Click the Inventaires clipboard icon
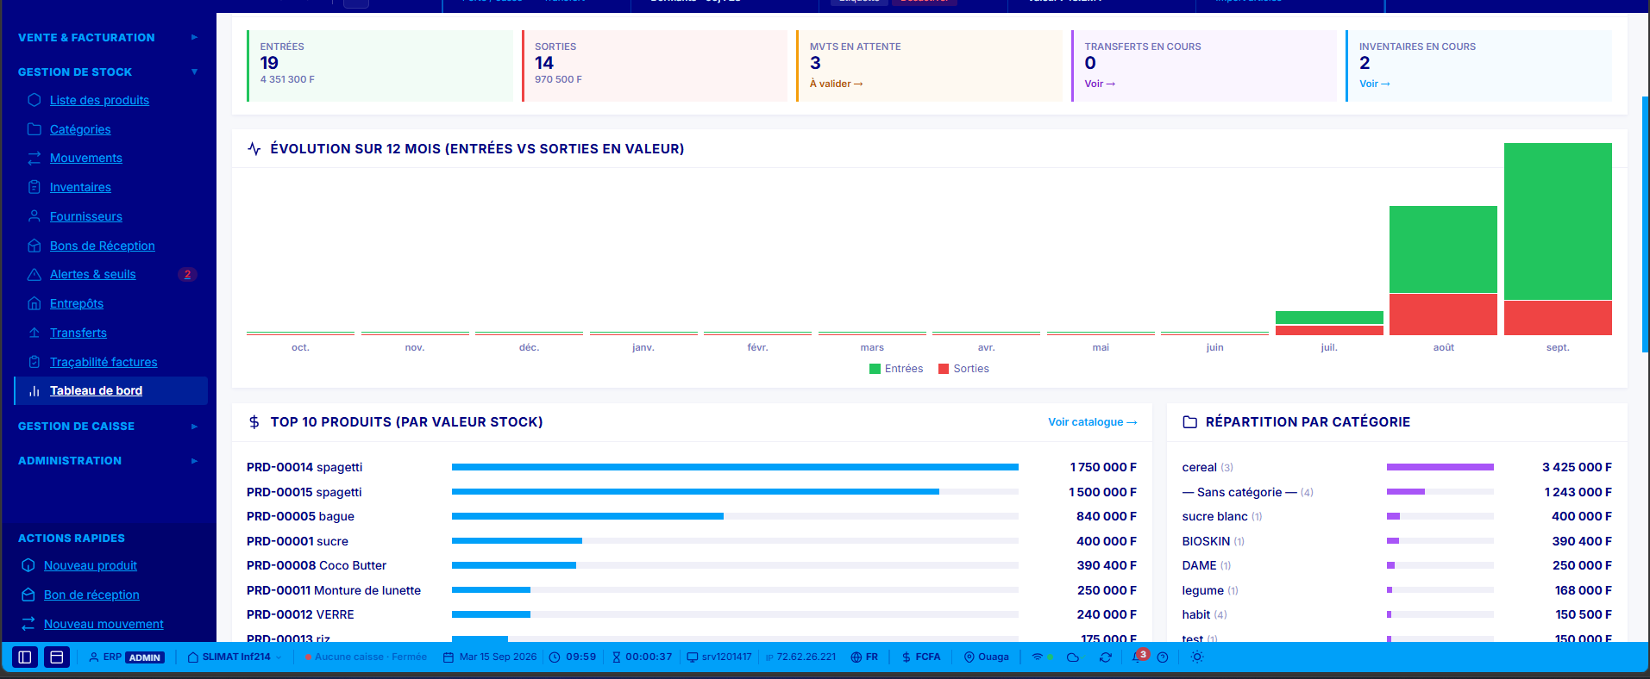The width and height of the screenshot is (1650, 679). pyautogui.click(x=35, y=187)
